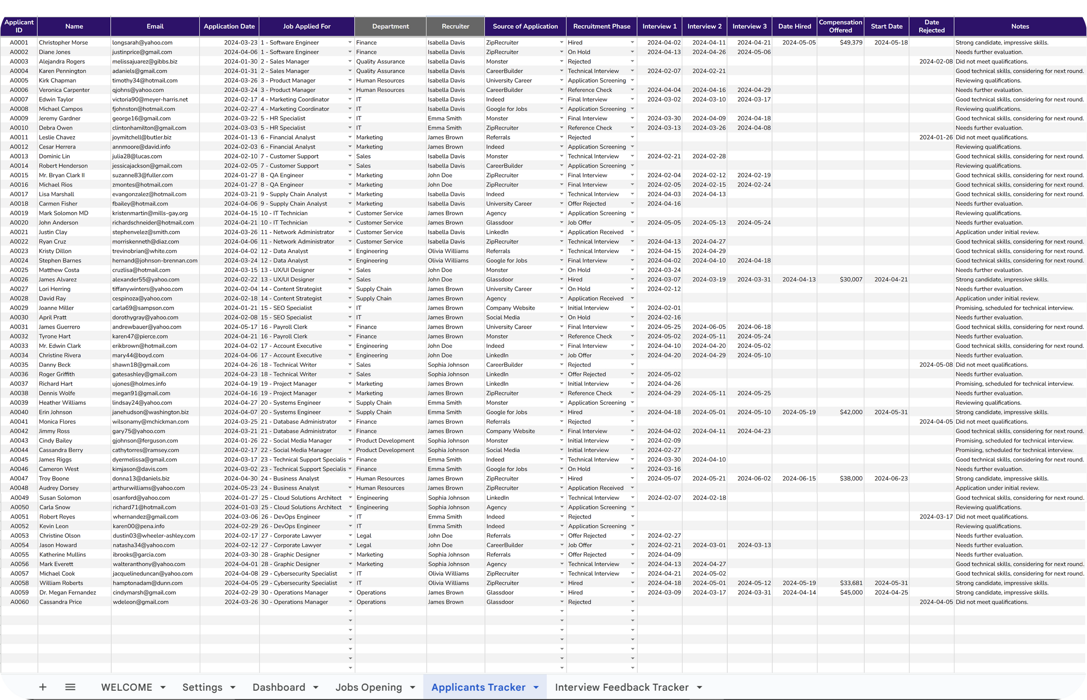Select applicant ID cell A0001
Viewport: 1087px width, 700px height.
(x=19, y=42)
